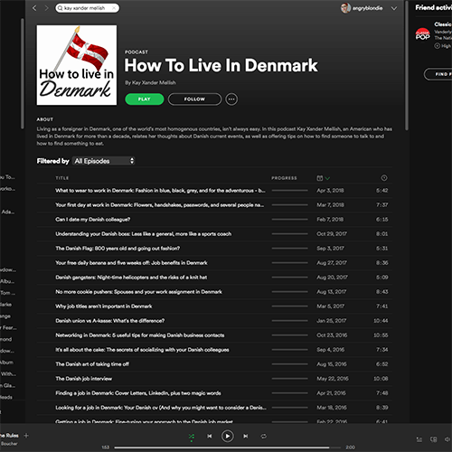Click the main content vertical scrollbar

click(407, 65)
